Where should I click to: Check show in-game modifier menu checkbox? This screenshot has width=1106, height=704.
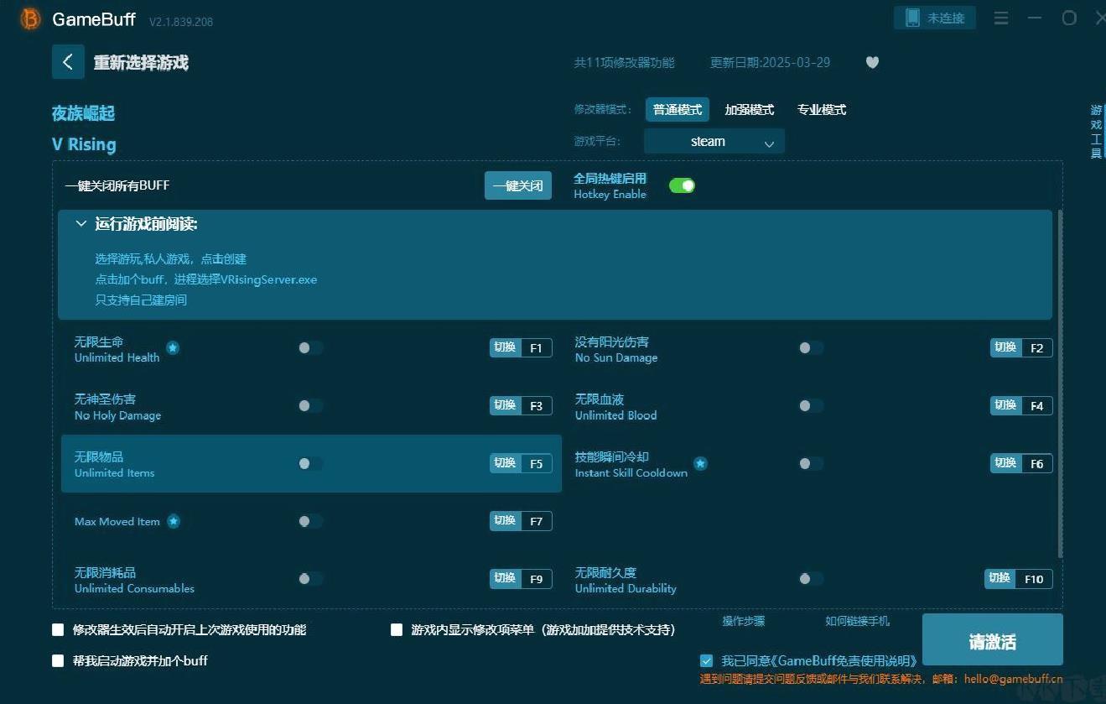coord(397,629)
